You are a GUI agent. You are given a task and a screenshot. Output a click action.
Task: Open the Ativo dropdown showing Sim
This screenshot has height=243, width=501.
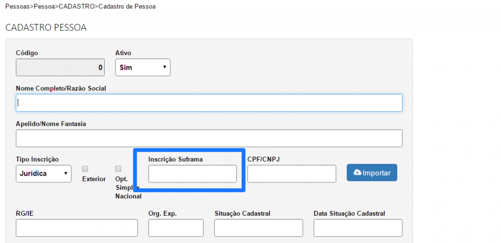pos(142,67)
